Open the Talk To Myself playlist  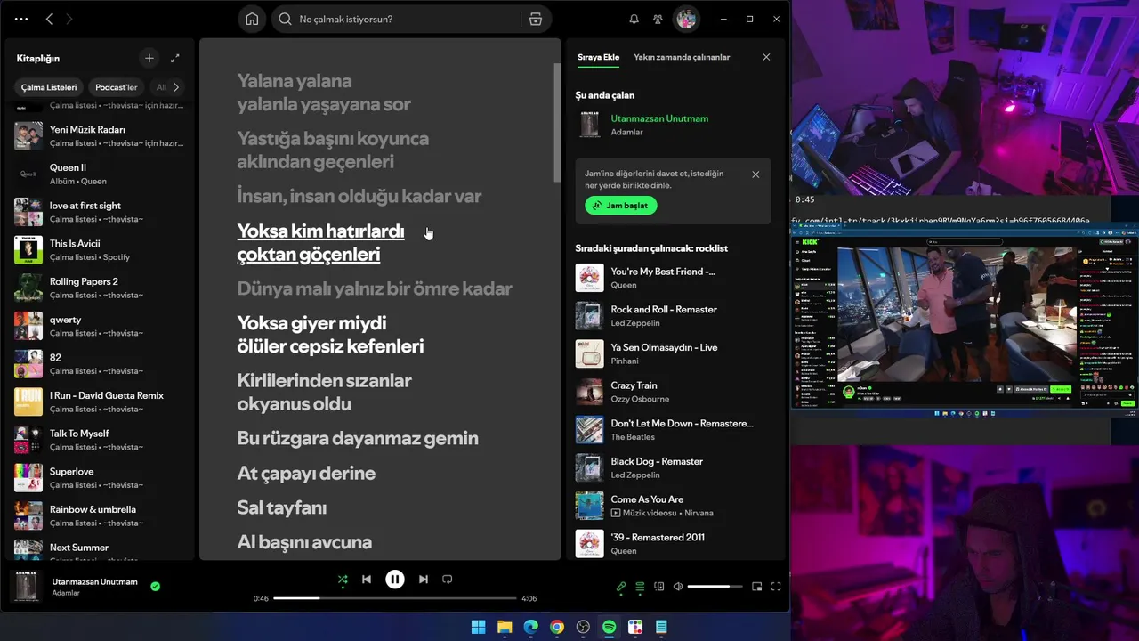(x=99, y=440)
